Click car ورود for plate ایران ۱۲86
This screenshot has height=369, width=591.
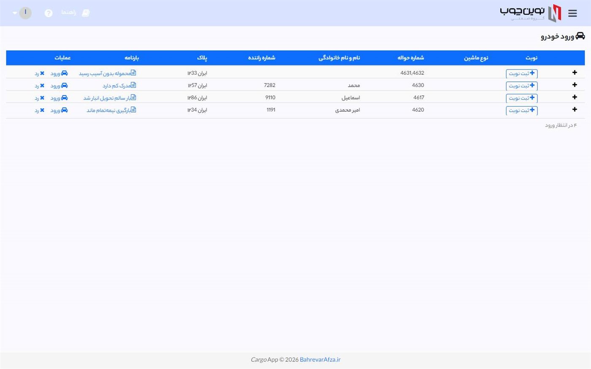(59, 98)
